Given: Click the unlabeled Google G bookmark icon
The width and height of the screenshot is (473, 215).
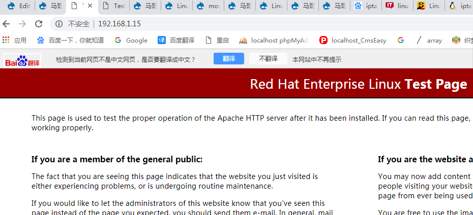Looking at the screenshot, I should (x=401, y=40).
